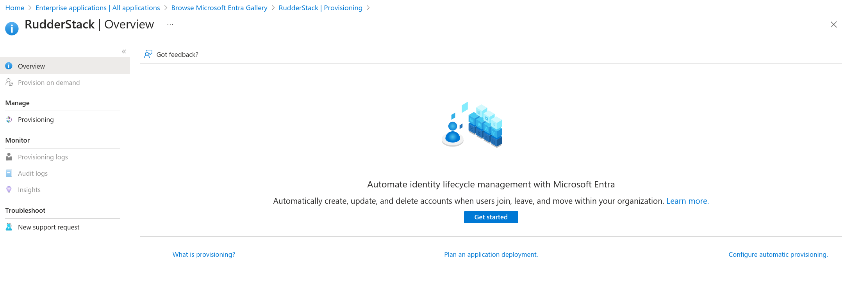Go to Home in the breadcrumb

15,8
